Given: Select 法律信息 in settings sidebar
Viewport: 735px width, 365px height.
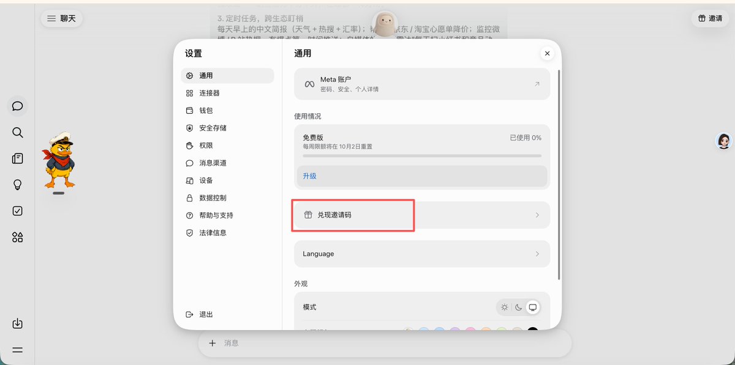Looking at the screenshot, I should [x=227, y=233].
